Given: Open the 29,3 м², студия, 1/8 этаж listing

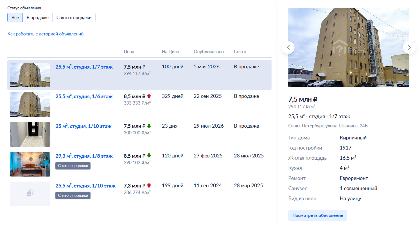Looking at the screenshot, I should point(84,156).
